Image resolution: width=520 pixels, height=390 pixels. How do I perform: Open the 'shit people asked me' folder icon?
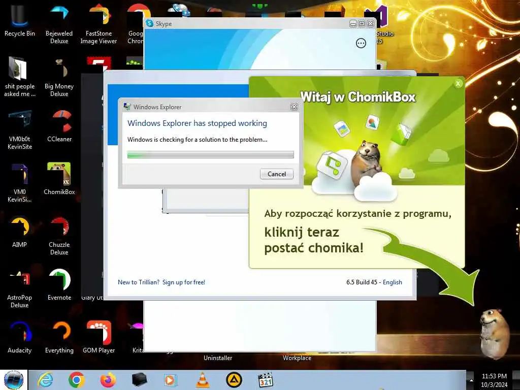pos(20,77)
